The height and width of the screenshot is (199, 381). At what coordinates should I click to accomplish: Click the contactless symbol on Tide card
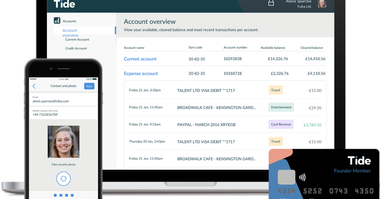[302, 178]
